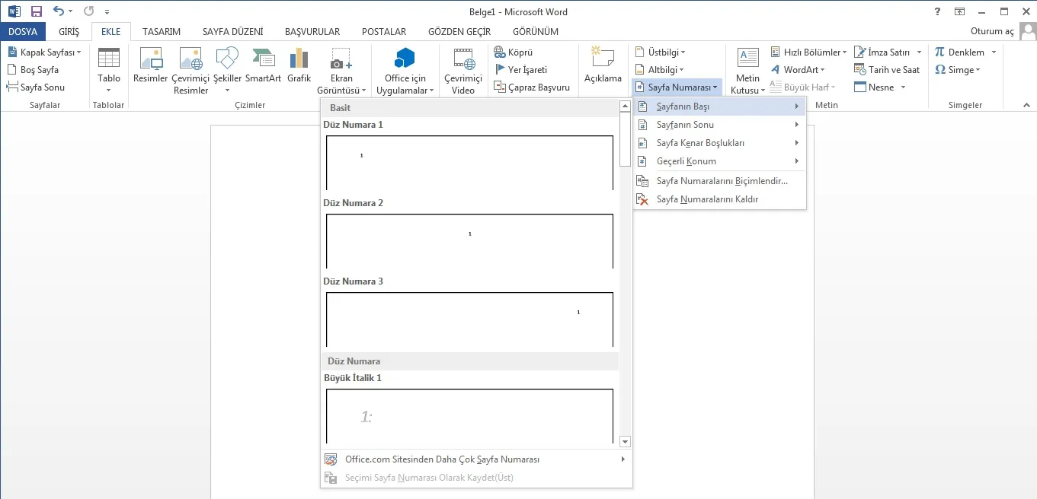This screenshot has width=1037, height=499.
Task: Open the DOSYA file tab
Action: point(23,32)
